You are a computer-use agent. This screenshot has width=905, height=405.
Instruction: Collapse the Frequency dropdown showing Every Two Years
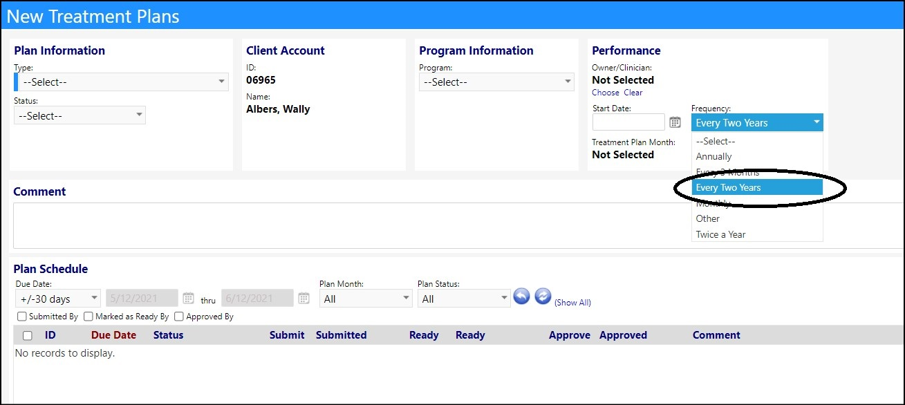757,122
